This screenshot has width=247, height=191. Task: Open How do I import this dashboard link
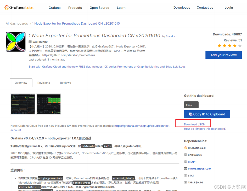coord(205,129)
